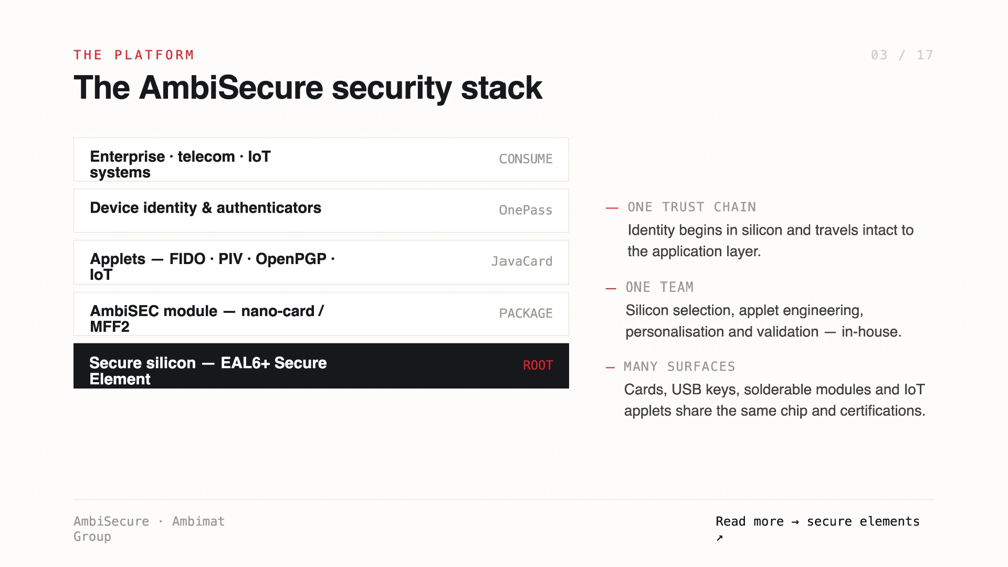Viewport: 1008px width, 567px height.
Task: Select the 'Enterprise · telecom · IoT systems' layer
Action: pyautogui.click(x=321, y=160)
